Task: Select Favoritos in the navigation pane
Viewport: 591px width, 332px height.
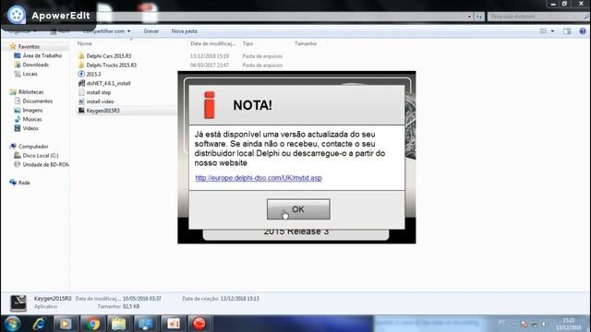Action: 29,47
